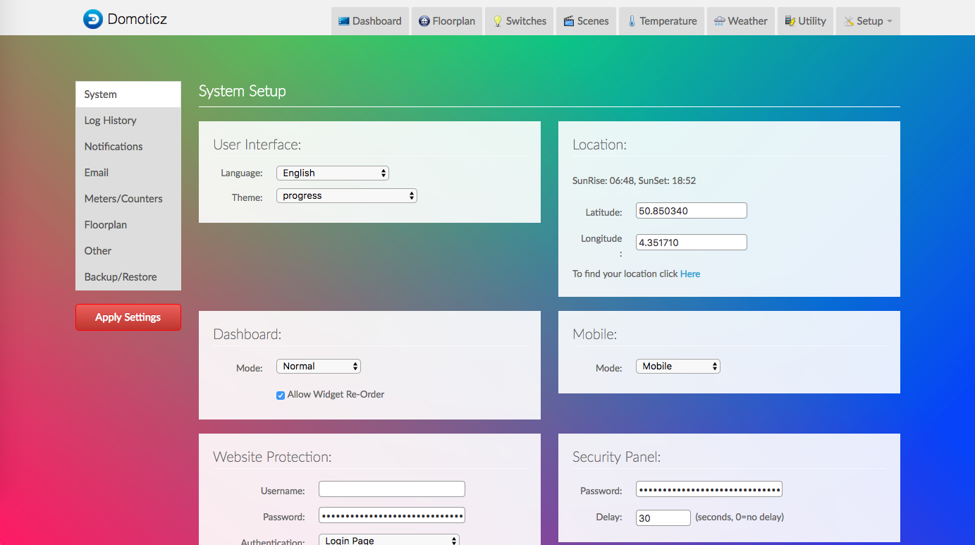Viewport: 975px width, 545px height.
Task: Open the Dashboard Mode dropdown
Action: (x=318, y=367)
